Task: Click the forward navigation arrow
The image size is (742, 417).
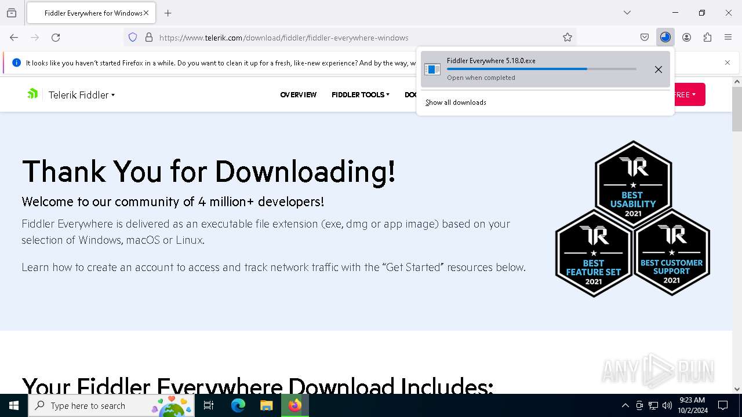Action: click(35, 37)
